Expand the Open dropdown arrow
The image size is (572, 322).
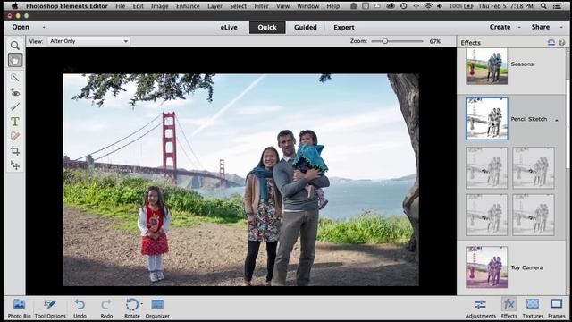tap(44, 28)
